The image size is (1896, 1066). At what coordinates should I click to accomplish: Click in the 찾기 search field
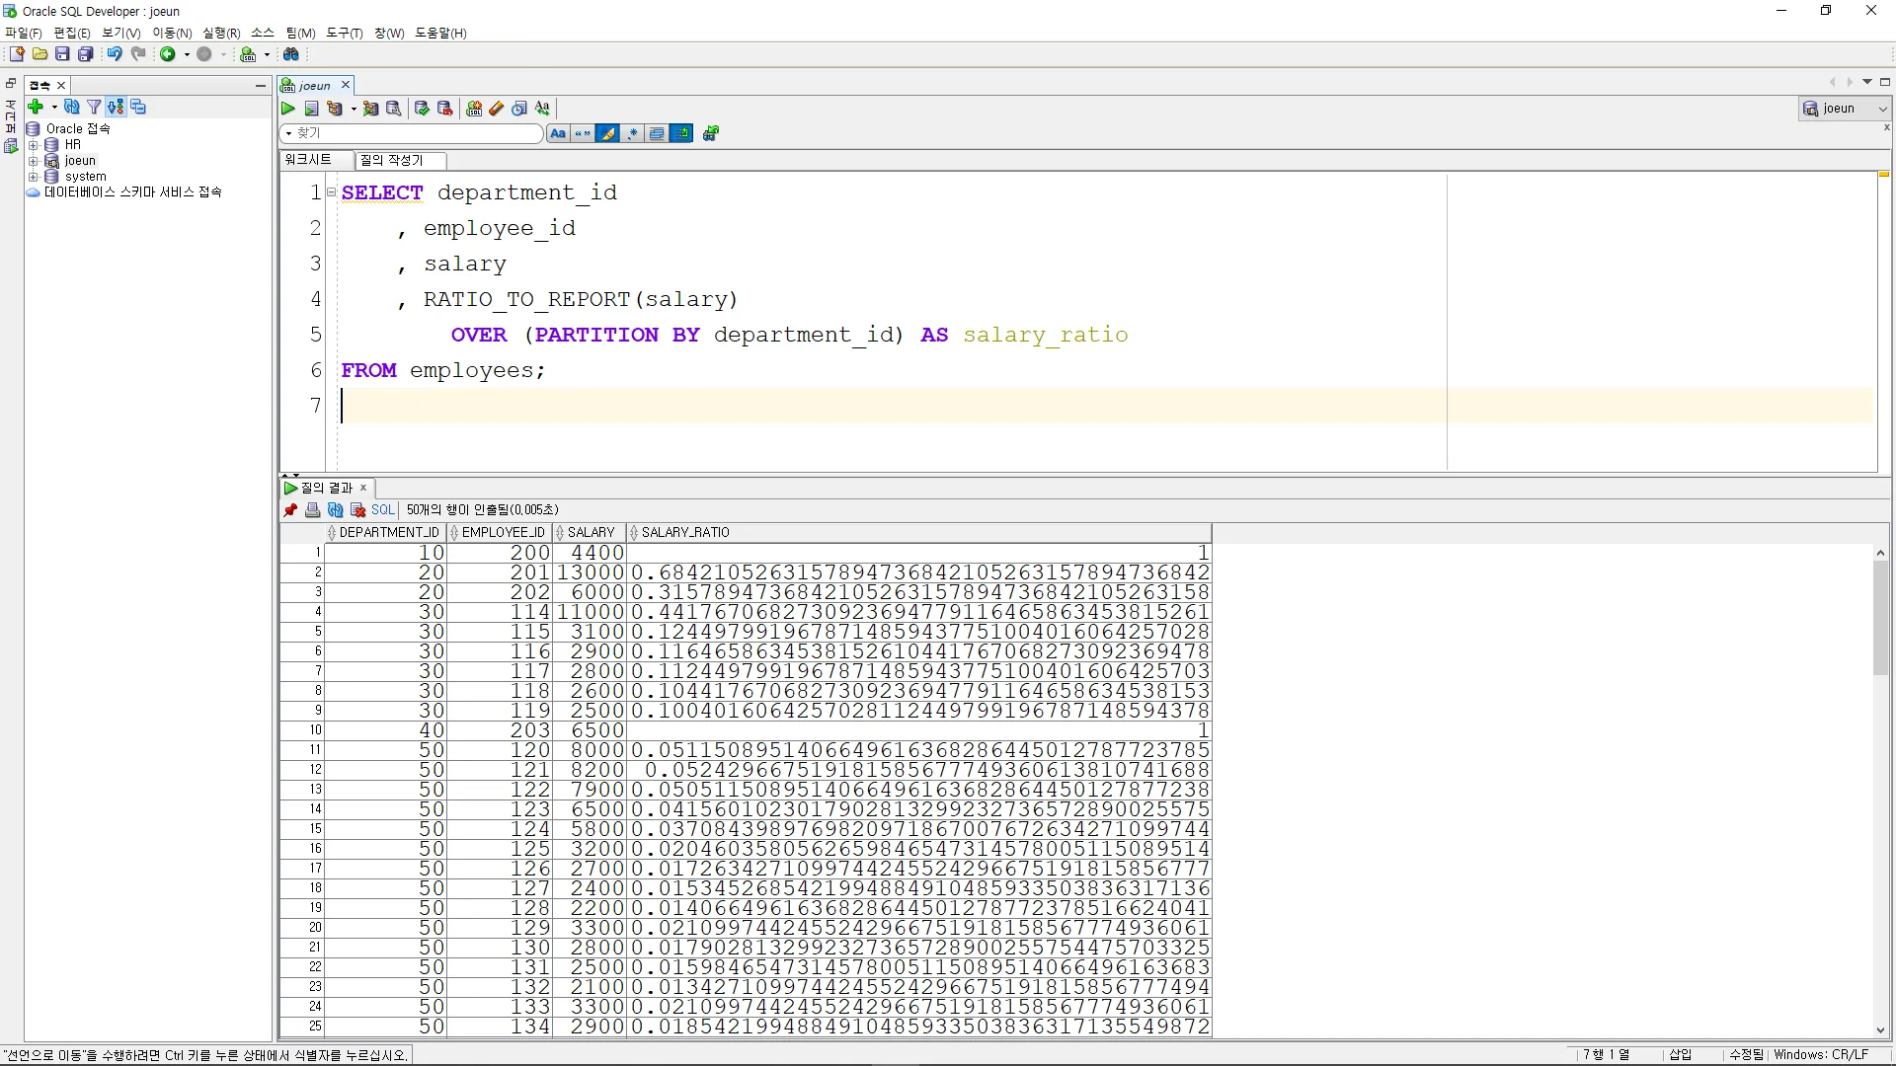click(415, 133)
